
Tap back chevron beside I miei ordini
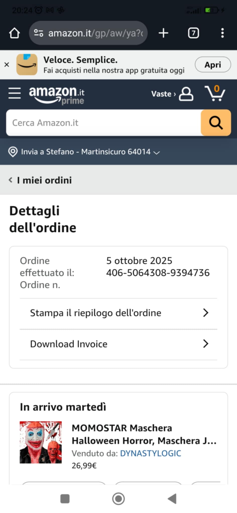click(x=11, y=180)
